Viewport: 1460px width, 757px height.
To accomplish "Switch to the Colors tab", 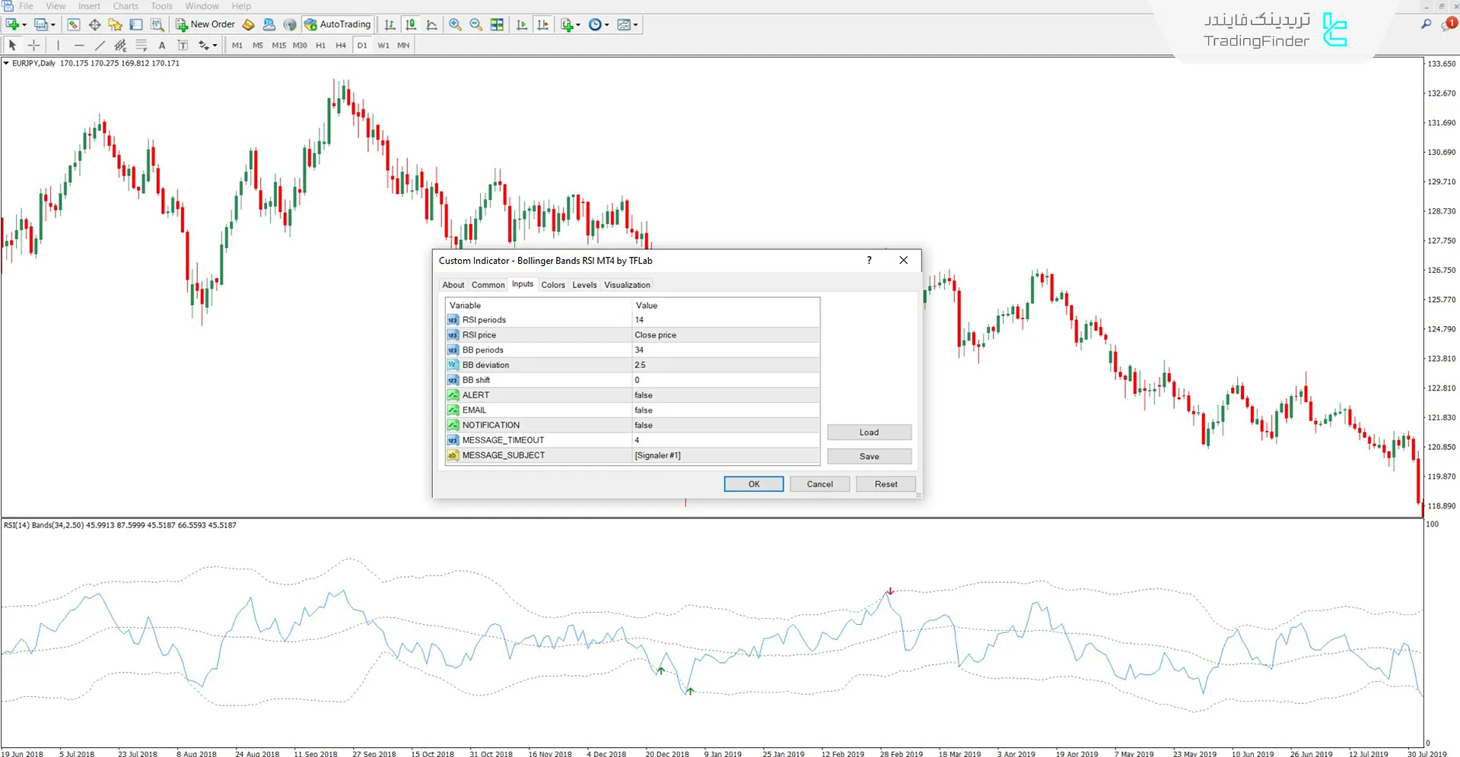I will click(553, 285).
